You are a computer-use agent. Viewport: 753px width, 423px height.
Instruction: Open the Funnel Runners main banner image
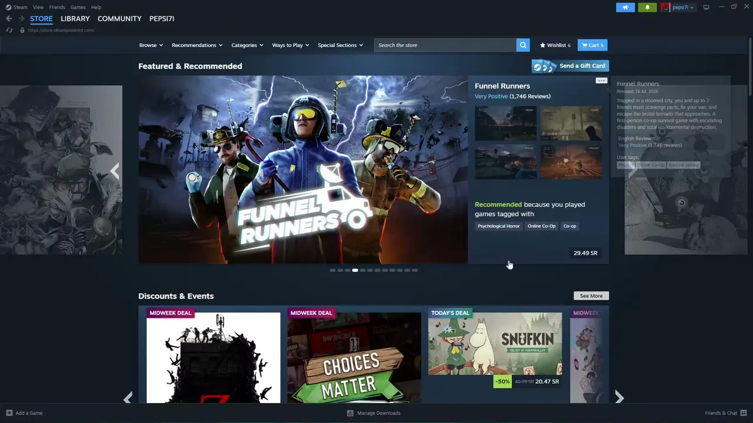point(303,170)
